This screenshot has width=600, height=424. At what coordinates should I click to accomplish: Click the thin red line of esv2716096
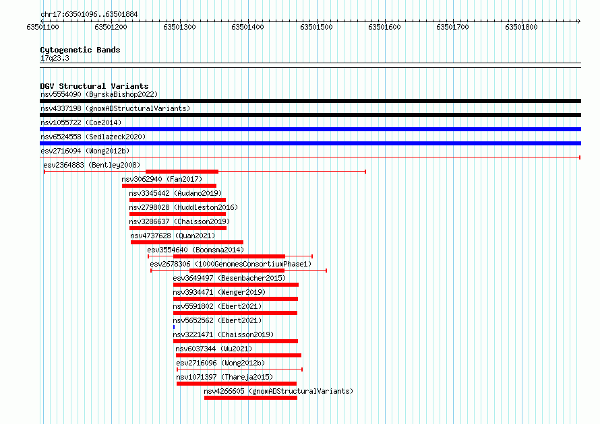pyautogui.click(x=239, y=369)
